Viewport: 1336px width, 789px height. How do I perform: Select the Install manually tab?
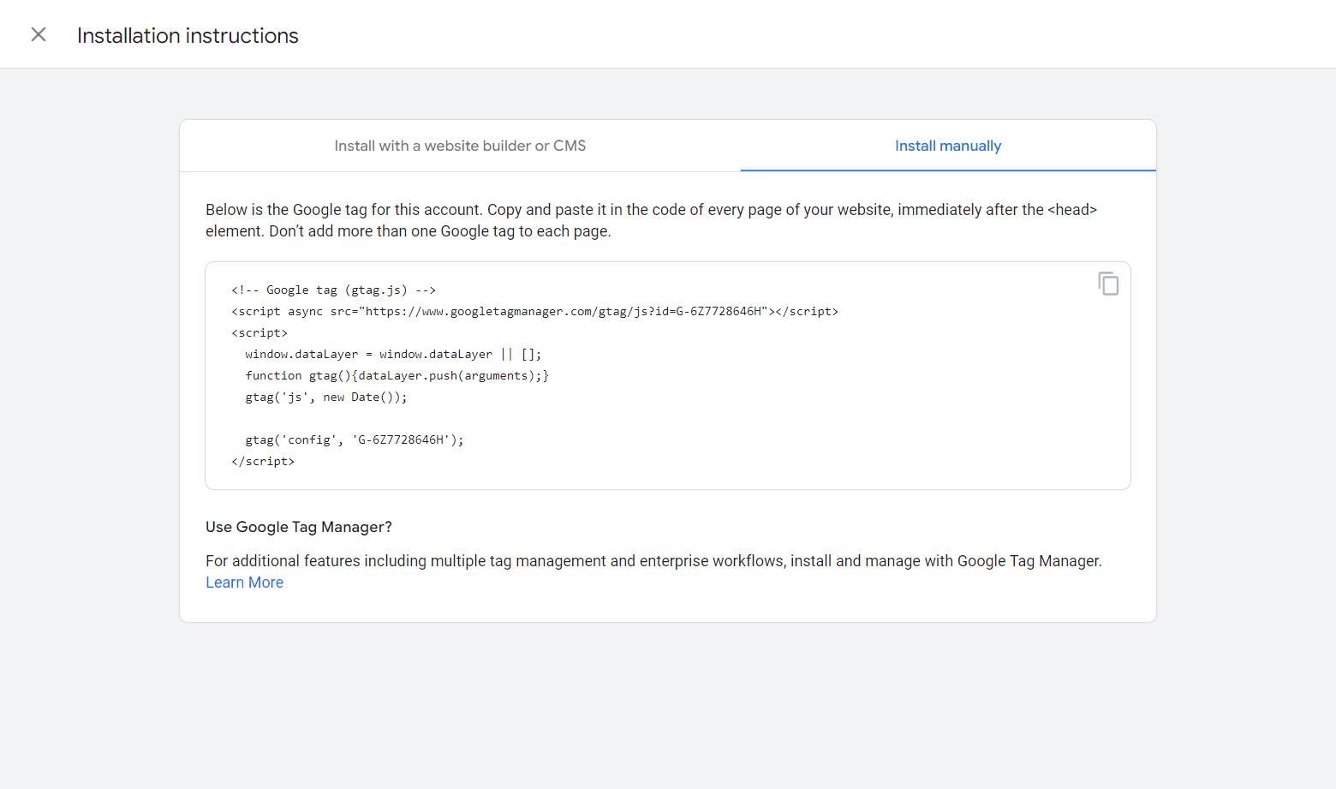[x=948, y=146]
